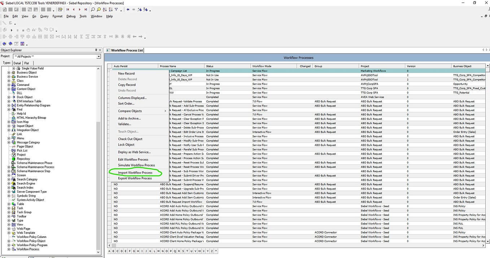The width and height of the screenshot is (490, 258).
Task: Click the New Query magnifier icon
Action: (x=93, y=10)
